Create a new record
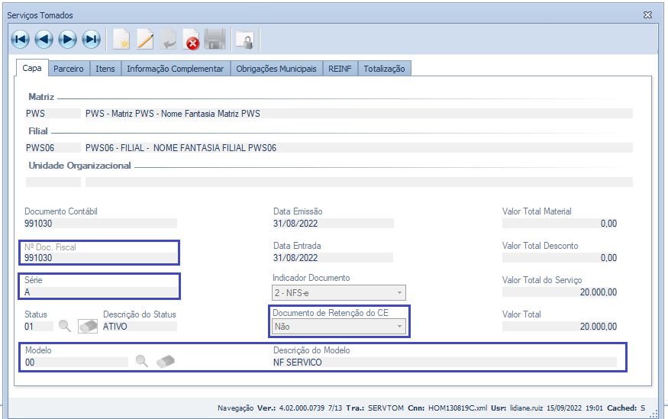 tap(121, 39)
